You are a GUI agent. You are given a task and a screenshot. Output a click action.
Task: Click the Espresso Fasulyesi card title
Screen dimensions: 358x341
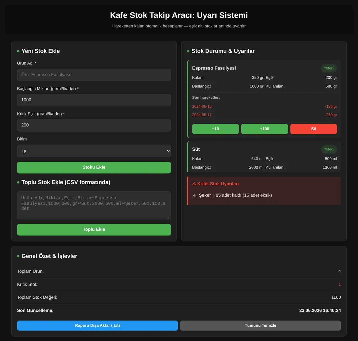tap(214, 68)
